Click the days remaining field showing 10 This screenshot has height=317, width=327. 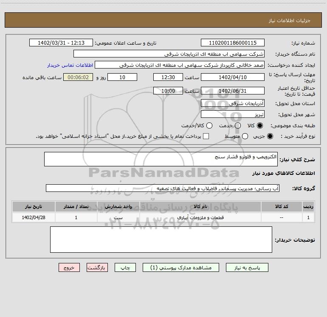coord(122,77)
